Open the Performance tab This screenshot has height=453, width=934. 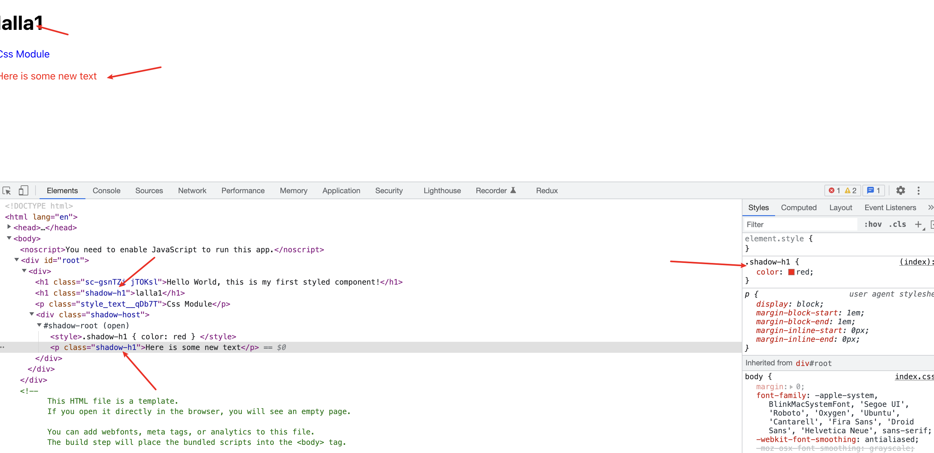[x=243, y=190]
